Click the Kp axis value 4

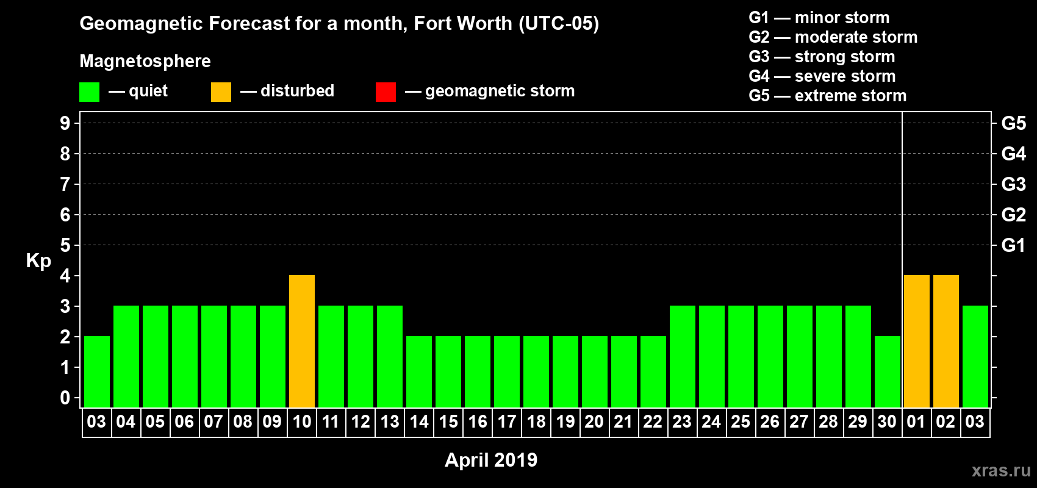pyautogui.click(x=65, y=276)
